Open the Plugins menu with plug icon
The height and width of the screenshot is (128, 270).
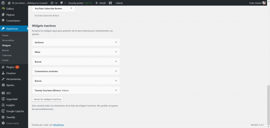[10, 67]
